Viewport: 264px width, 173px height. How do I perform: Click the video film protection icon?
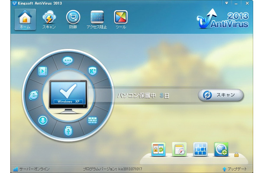coord(43,71)
